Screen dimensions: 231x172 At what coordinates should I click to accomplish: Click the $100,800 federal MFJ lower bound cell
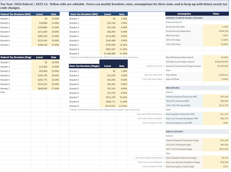[40, 27]
